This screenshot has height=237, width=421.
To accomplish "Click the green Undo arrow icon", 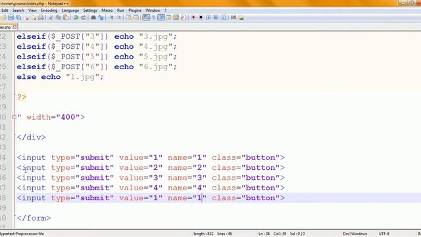I will 76,18.
